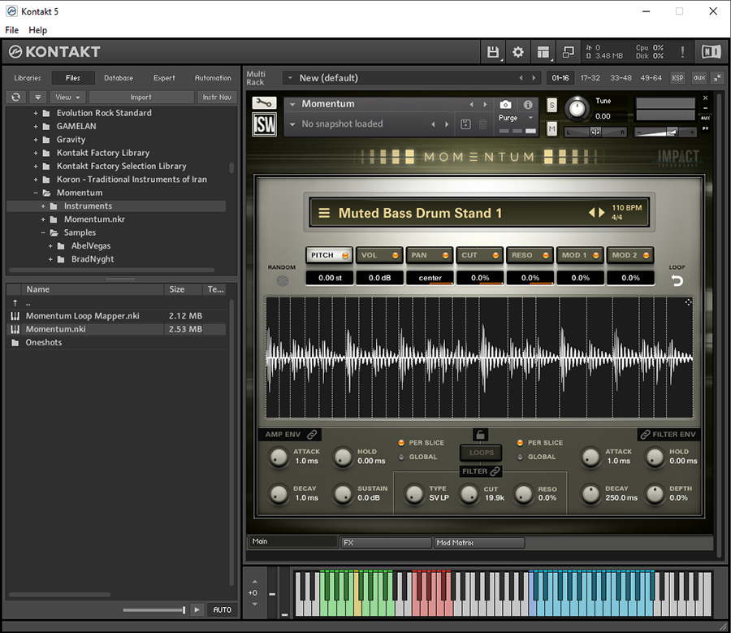Screen dimensions: 731x633
Task: Click the Native Instruments logo icon
Action: pos(712,52)
